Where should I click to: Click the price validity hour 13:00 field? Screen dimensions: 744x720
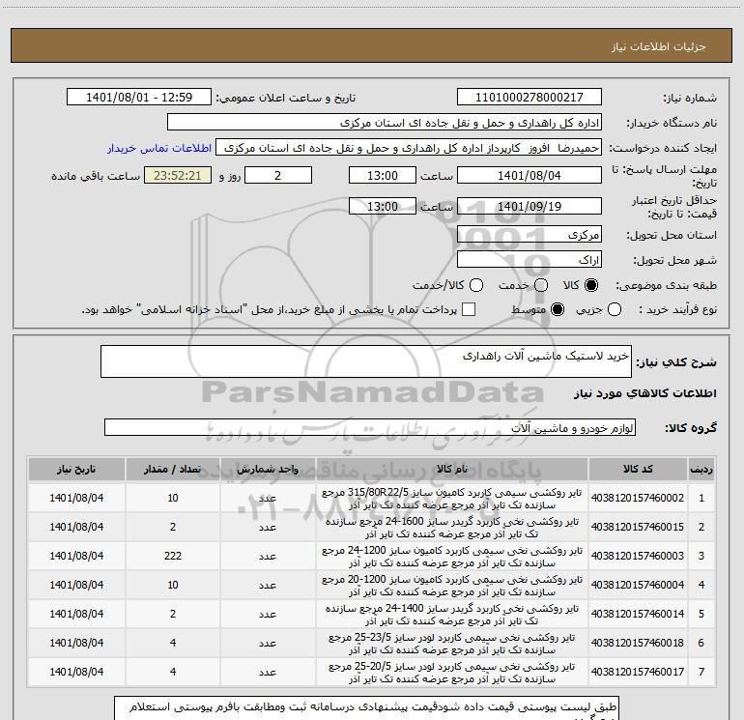(x=383, y=206)
